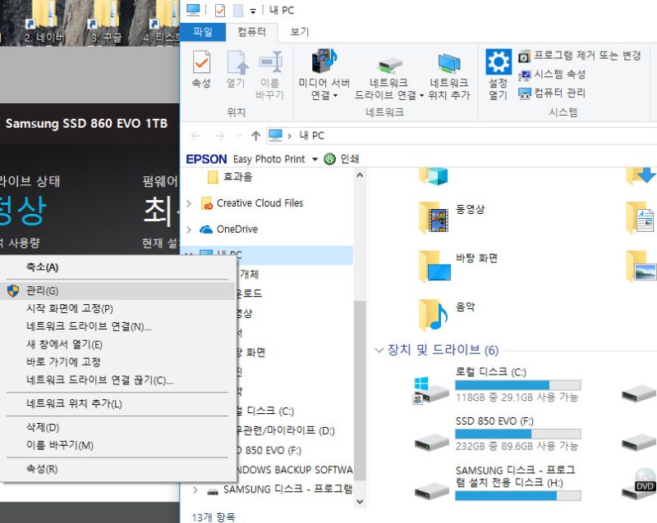
Task: Open the Quick Access Toolbar customize dropdown
Action: point(253,11)
